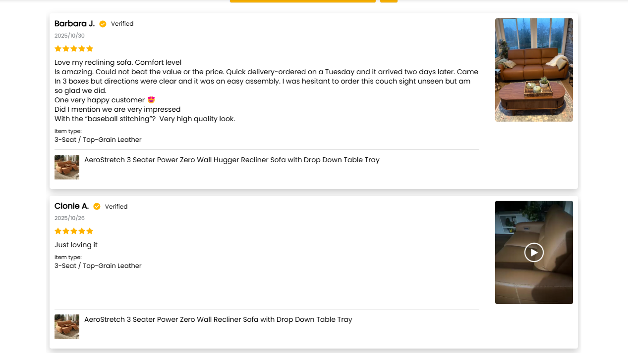Click the verified checkmark badge beside Cionie A.

click(x=97, y=207)
